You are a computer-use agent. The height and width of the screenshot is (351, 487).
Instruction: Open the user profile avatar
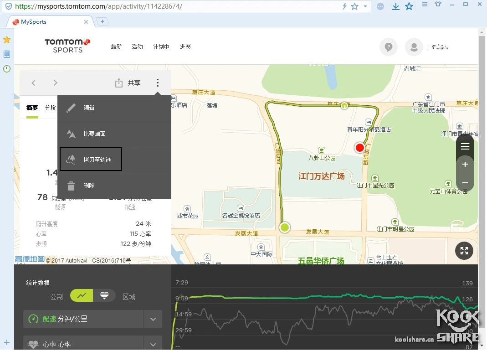tap(414, 47)
